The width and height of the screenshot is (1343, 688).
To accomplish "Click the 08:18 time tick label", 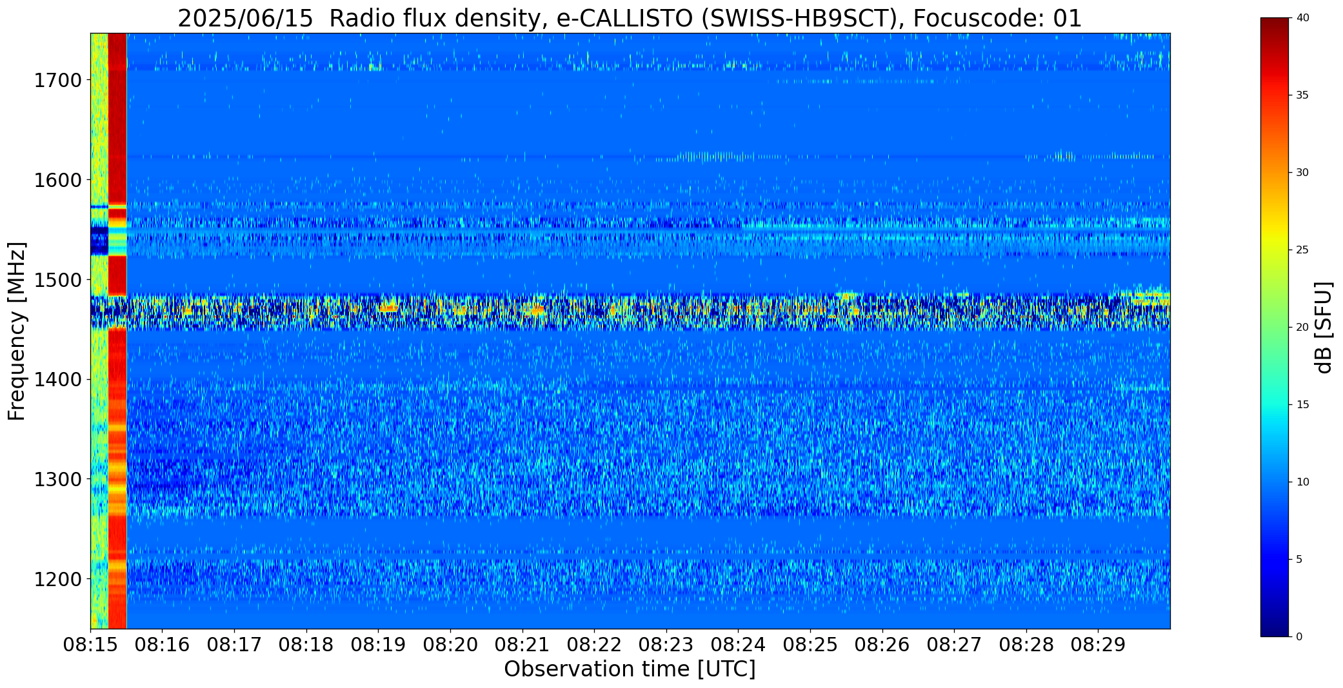I will (x=306, y=645).
